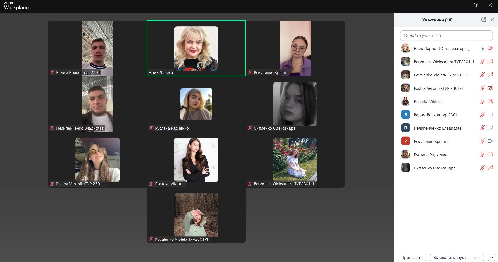This screenshot has height=262, width=498.
Task: Click camera icon for Пелипейченко Владислав row
Action: click(x=490, y=128)
